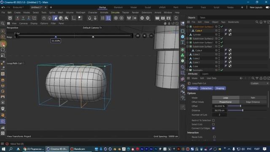Screen dimensions: 270x152
Task: Open the Custom preset dropdown
Action: click(259, 84)
